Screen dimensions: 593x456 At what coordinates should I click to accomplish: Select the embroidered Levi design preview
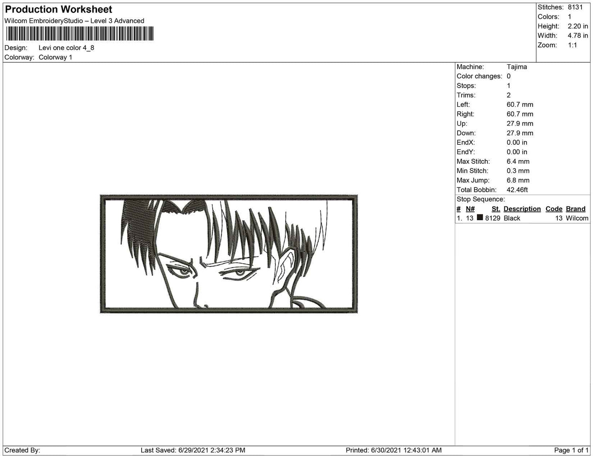pos(229,254)
